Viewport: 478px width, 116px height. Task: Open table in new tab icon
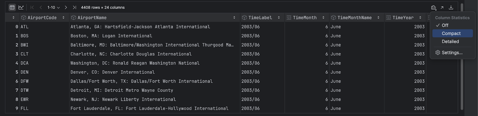coord(442,7)
